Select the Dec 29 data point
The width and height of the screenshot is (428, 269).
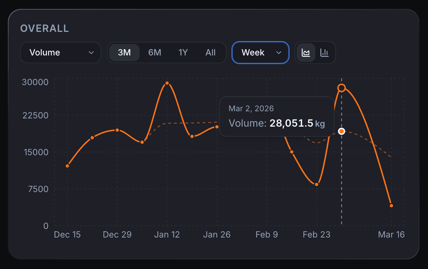click(x=117, y=130)
